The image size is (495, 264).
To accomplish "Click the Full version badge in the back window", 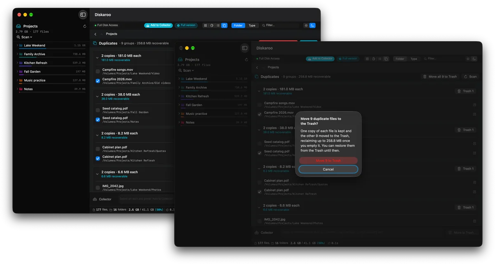I will (x=186, y=26).
